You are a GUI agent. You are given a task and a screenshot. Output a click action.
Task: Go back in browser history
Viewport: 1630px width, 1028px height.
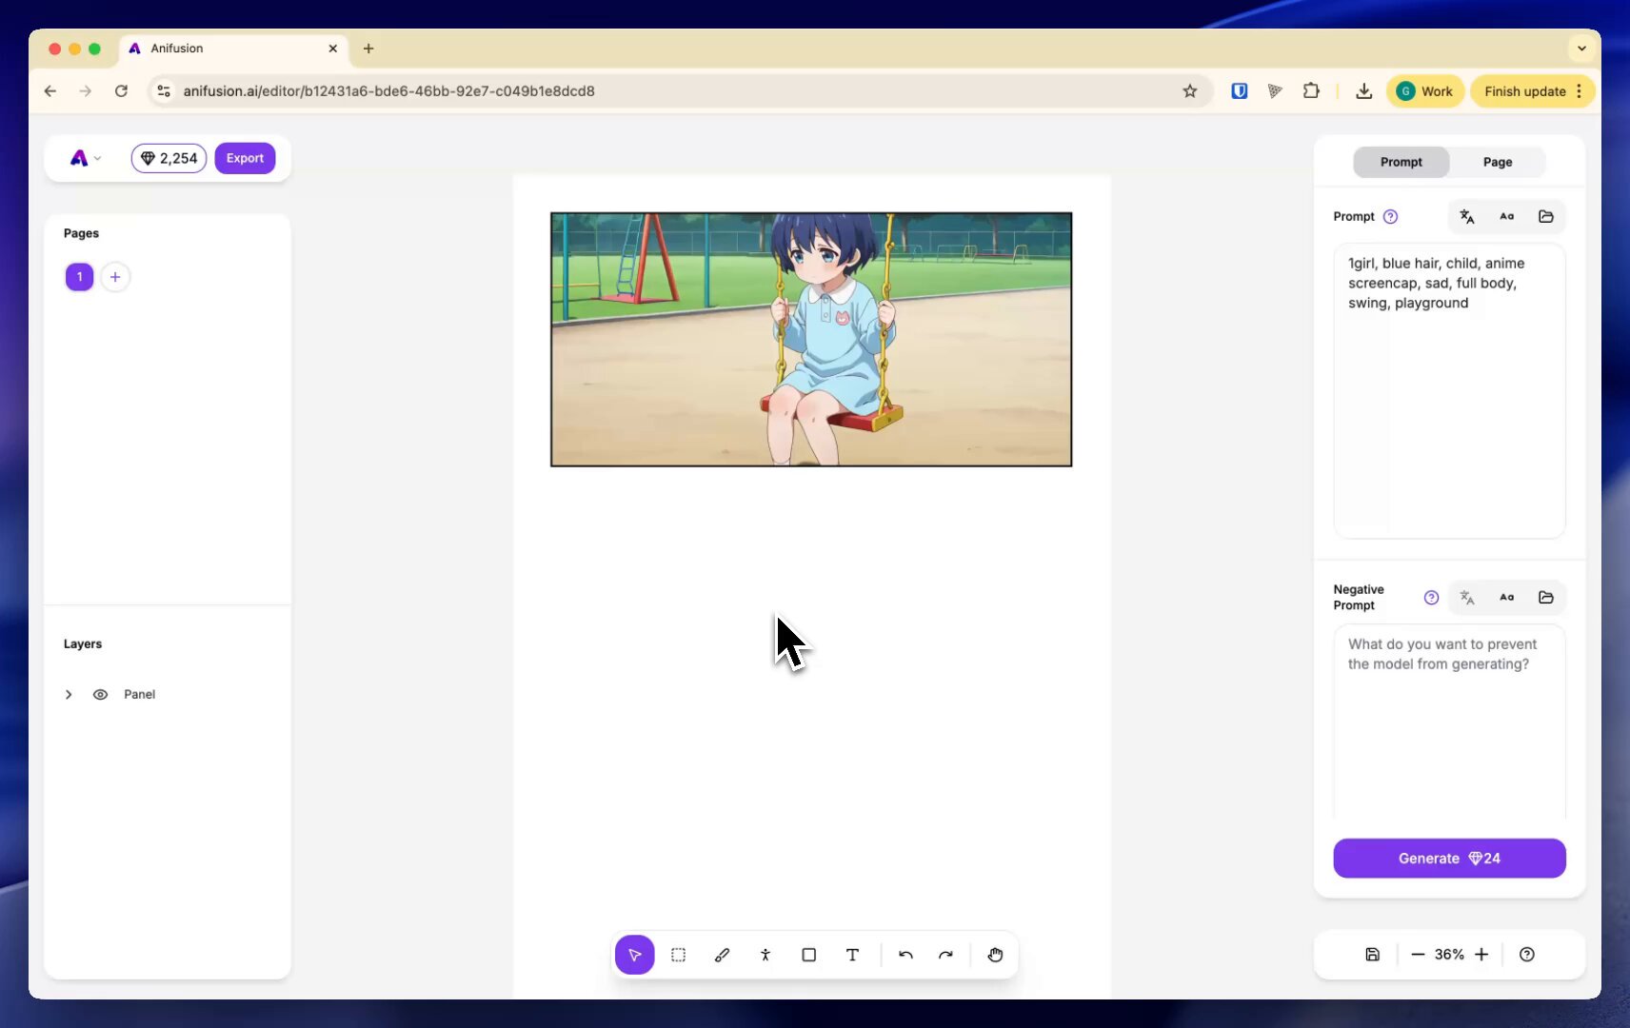coord(50,91)
